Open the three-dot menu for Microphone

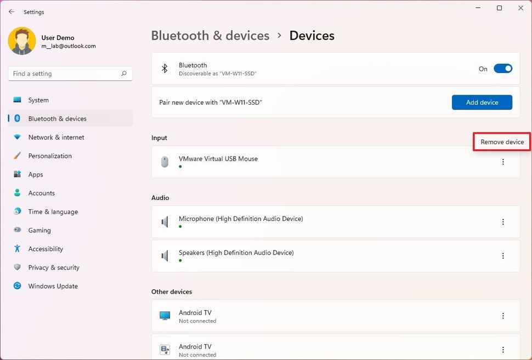(x=503, y=222)
